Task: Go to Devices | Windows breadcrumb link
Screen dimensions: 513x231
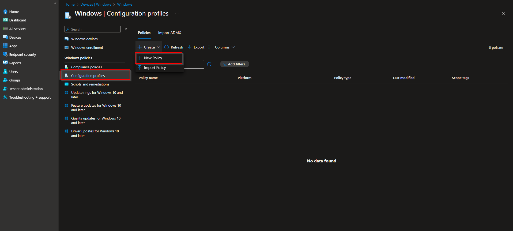Action: [x=96, y=4]
